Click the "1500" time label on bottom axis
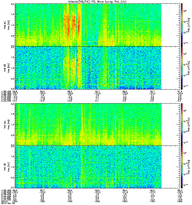192x205 pixels. tap(97, 201)
